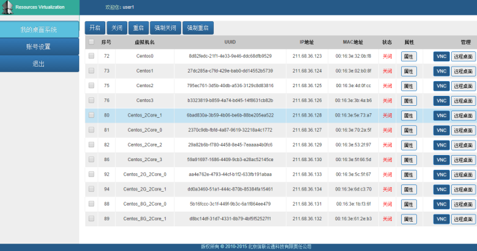Image resolution: width=477 pixels, height=251 pixels.
Task: Click the Resources Virtualization logo icon
Action: (x=7, y=7)
